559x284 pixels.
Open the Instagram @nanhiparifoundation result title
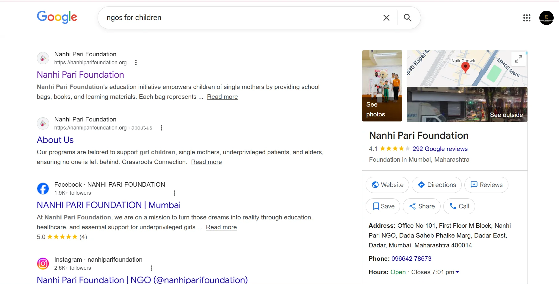142,280
